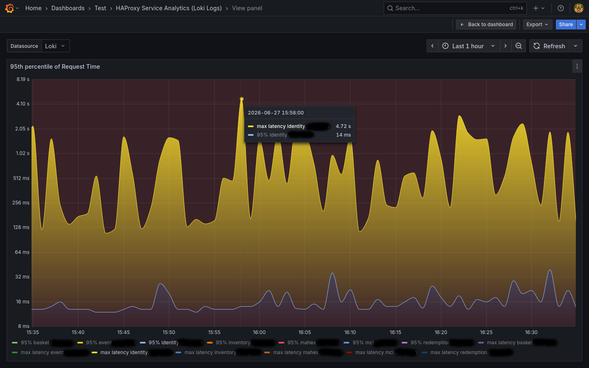Image resolution: width=589 pixels, height=368 pixels.
Task: Open the help question mark icon
Action: [561, 8]
